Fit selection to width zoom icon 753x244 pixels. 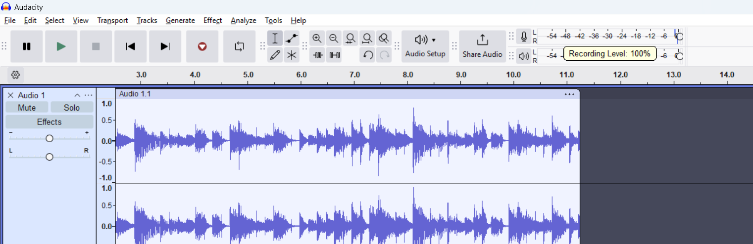[351, 39]
